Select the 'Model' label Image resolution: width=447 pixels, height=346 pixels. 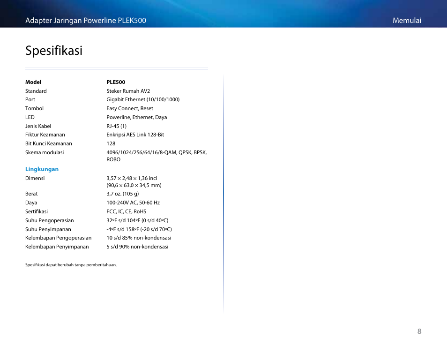[33, 82]
